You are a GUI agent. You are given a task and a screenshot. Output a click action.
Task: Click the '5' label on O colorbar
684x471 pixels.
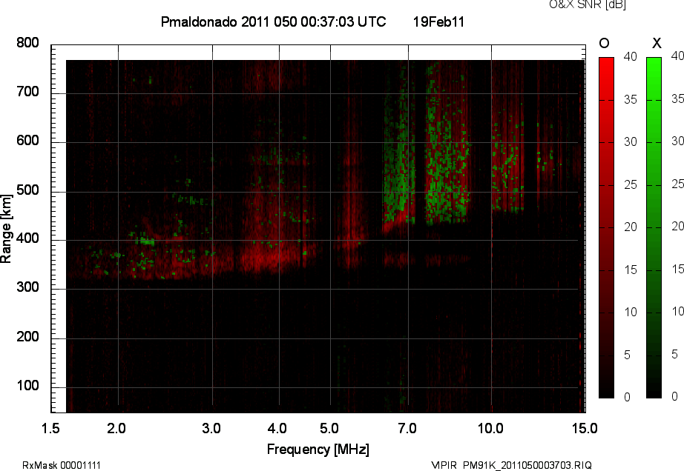[628, 355]
